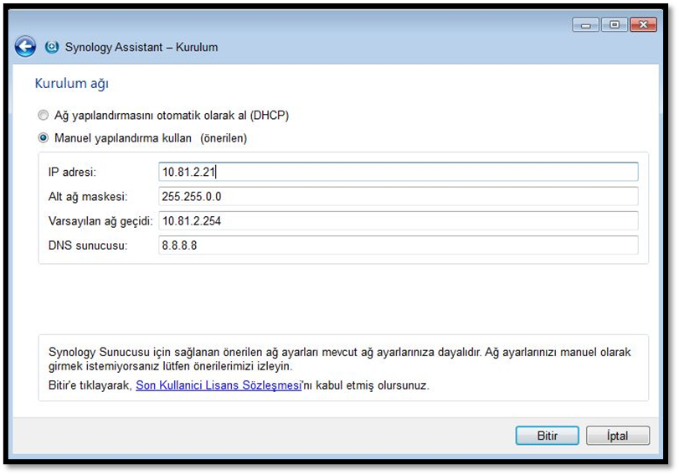Cancel setup with İptal button
This screenshot has width=679, height=475.
point(617,436)
